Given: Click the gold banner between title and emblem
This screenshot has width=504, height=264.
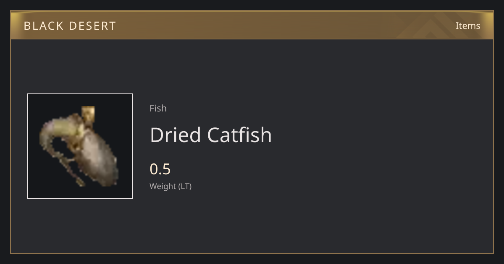Looking at the screenshot, I should [x=256, y=26].
